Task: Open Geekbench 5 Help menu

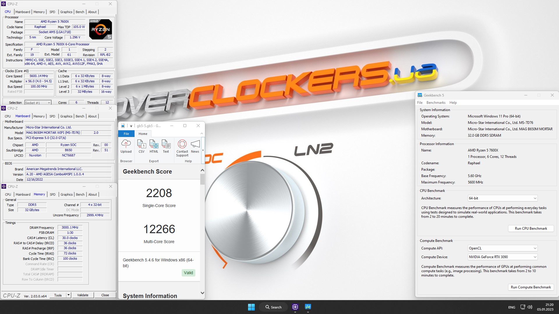Action: [453, 103]
